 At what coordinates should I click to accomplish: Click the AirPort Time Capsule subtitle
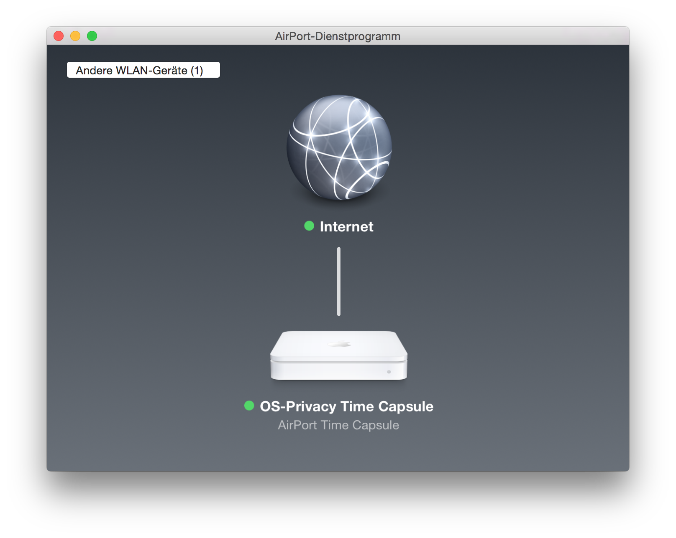[x=338, y=425]
